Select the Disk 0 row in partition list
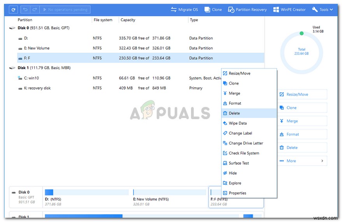This screenshot has height=222, width=342. click(136, 28)
